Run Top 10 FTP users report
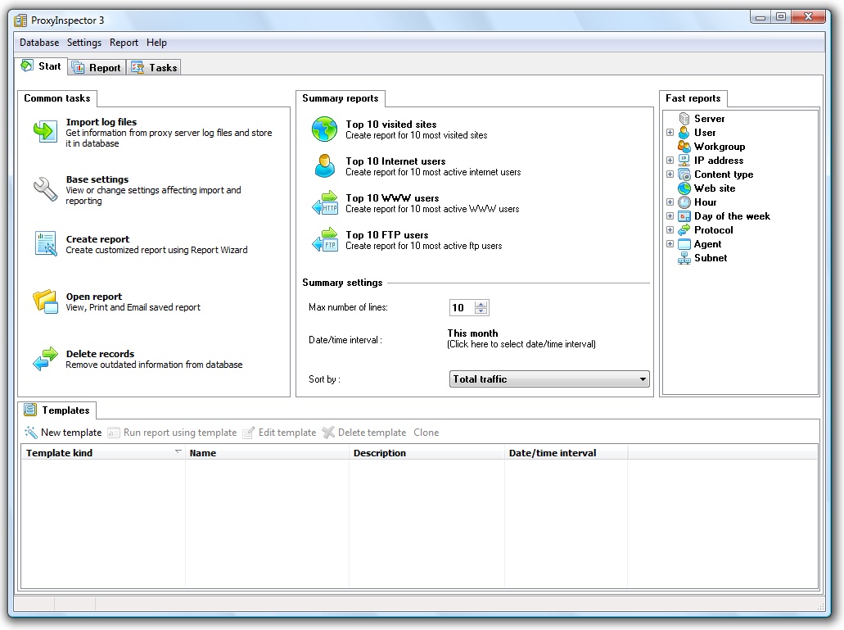This screenshot has width=844, height=630. 387,235
